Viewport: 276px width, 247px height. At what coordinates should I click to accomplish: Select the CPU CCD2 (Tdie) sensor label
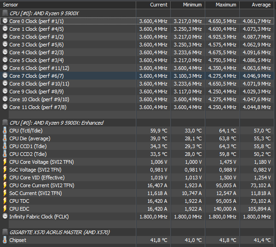[x=28, y=154]
